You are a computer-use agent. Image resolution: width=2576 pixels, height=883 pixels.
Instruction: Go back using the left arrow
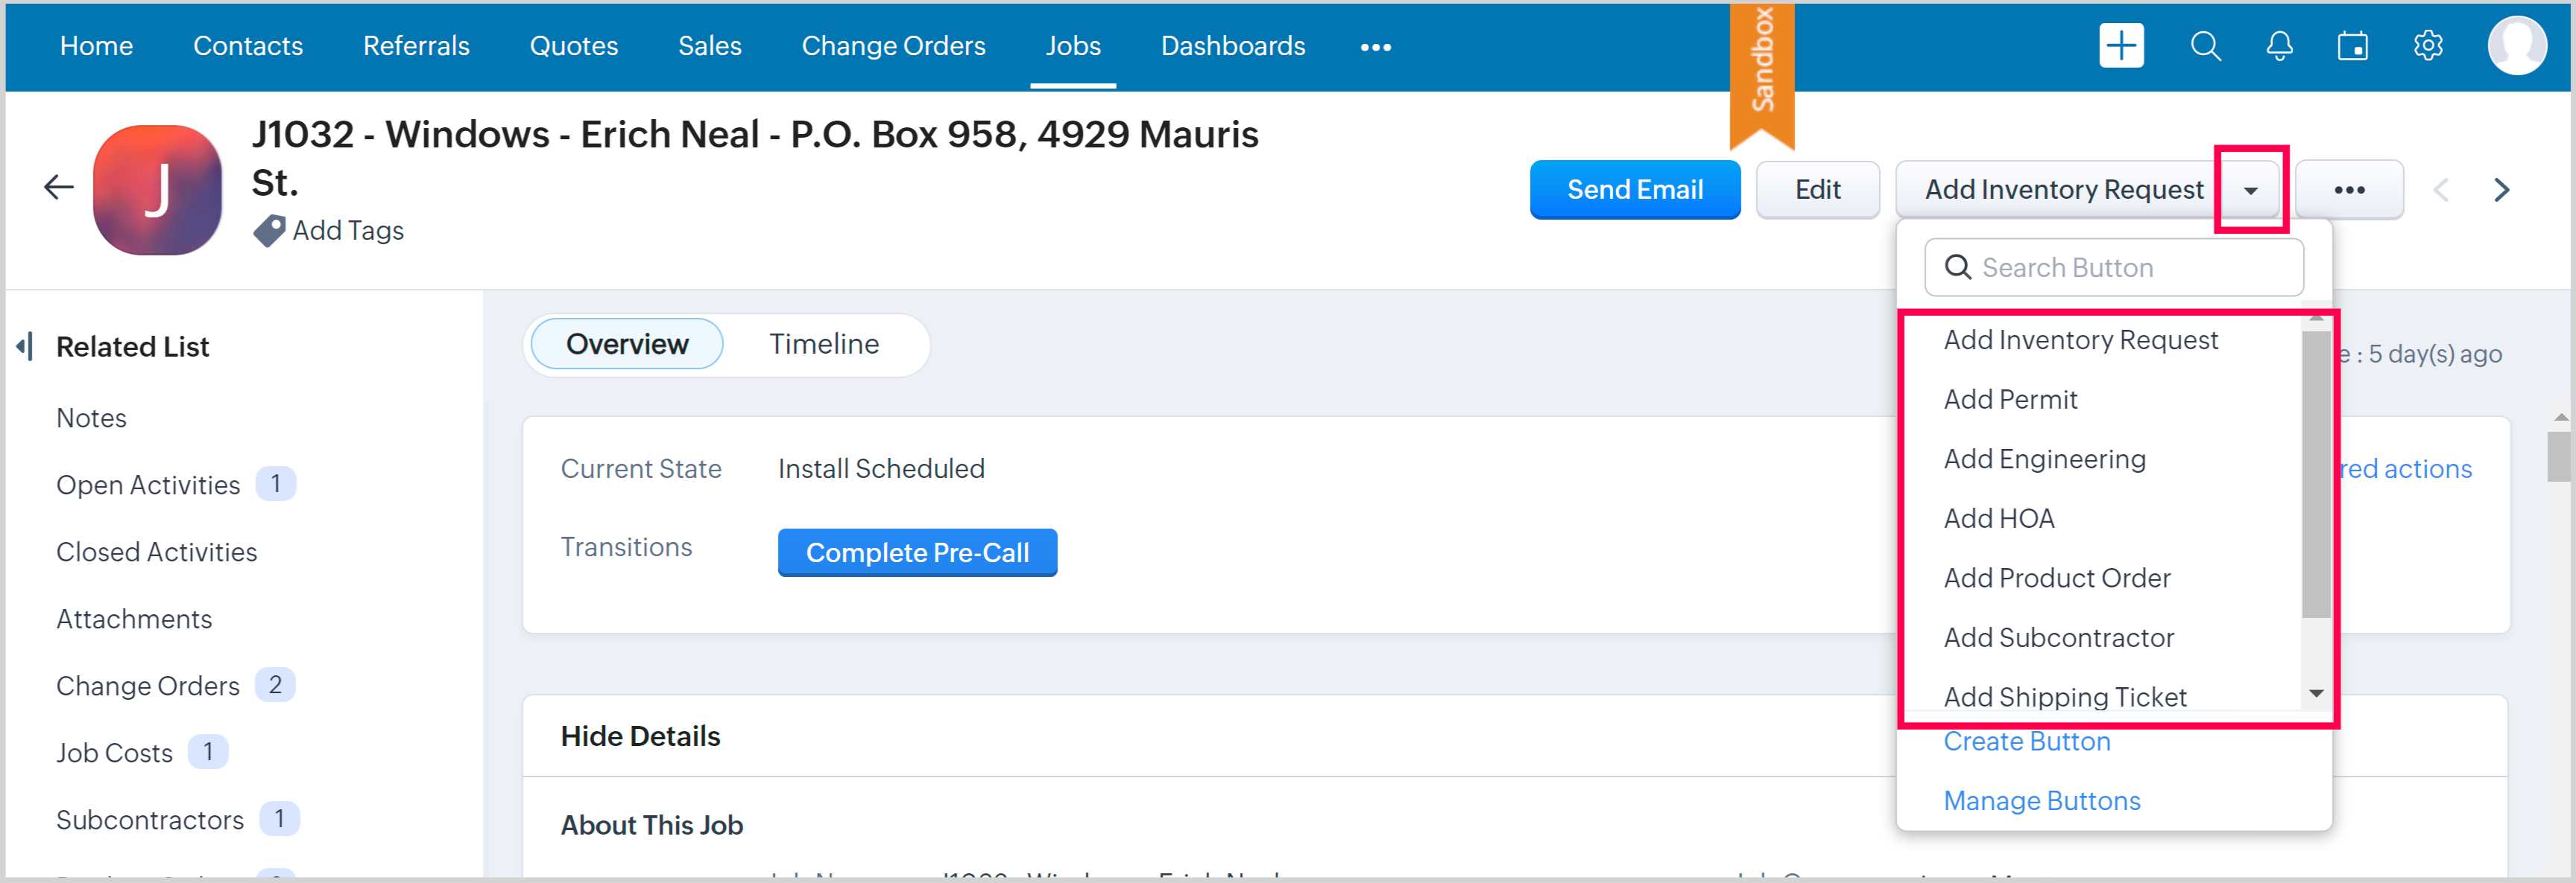click(x=59, y=187)
